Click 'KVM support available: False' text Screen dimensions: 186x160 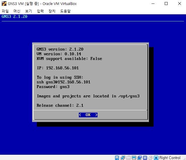point(69,59)
